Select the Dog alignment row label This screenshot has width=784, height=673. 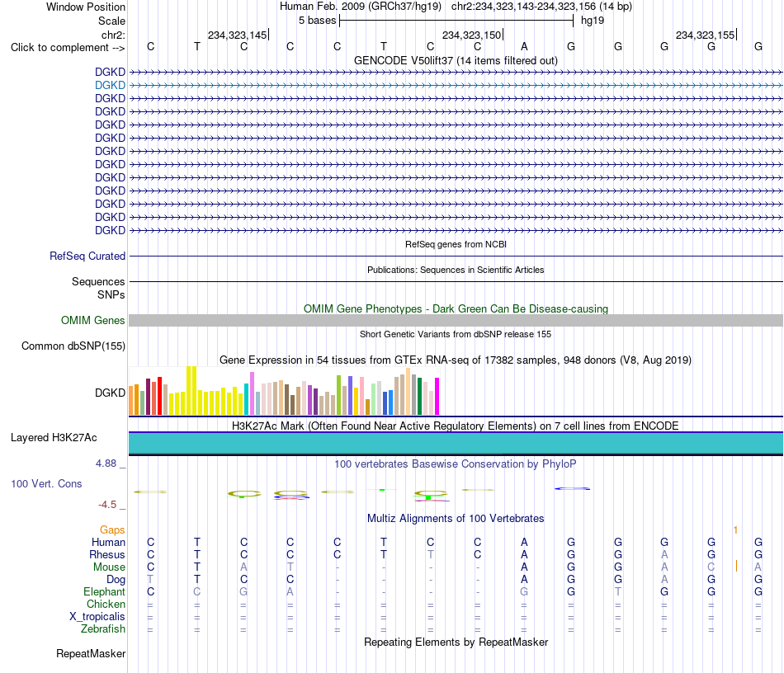(116, 580)
